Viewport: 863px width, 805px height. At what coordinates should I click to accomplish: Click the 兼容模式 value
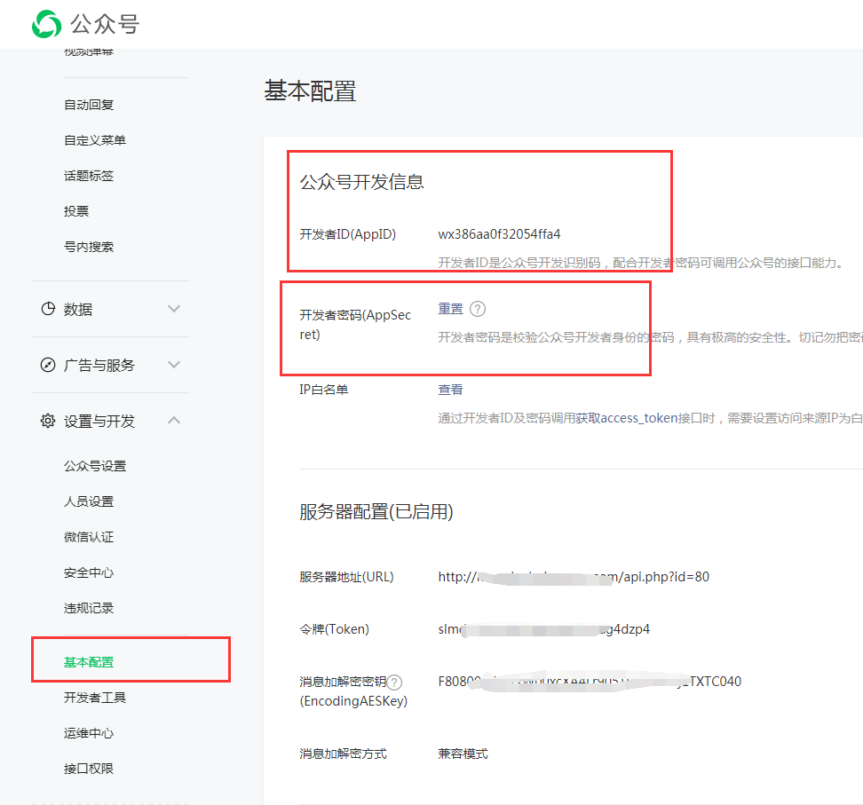point(463,754)
